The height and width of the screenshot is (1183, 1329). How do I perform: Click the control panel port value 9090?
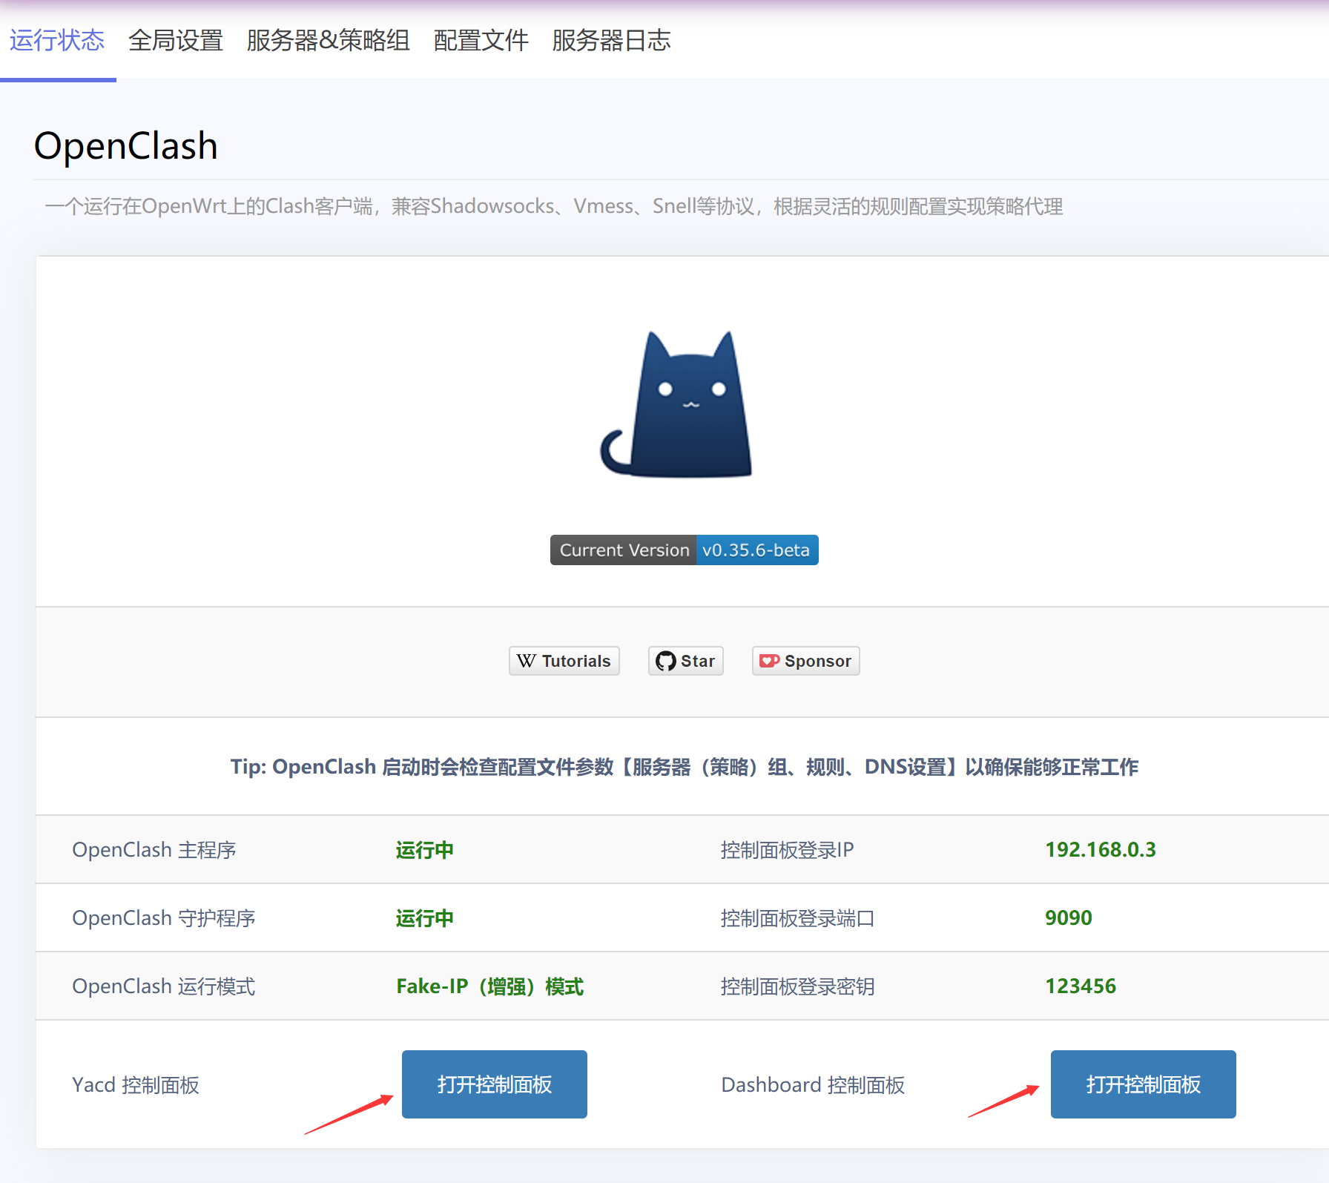(x=1069, y=918)
